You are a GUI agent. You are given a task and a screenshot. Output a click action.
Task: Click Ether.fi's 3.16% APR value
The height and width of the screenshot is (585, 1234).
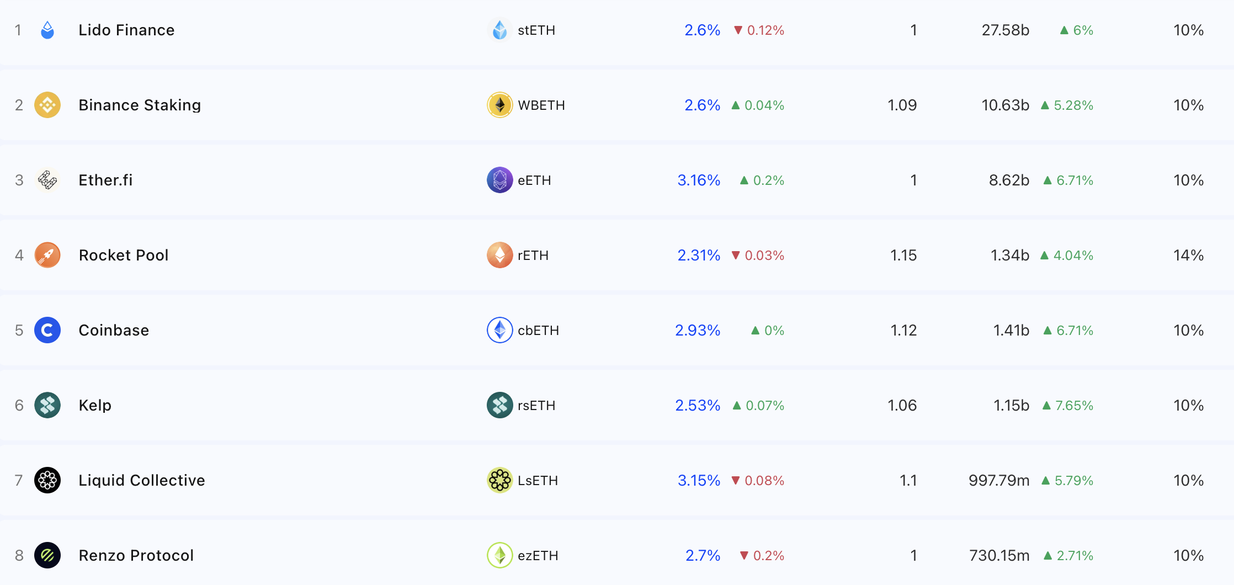[x=699, y=180]
